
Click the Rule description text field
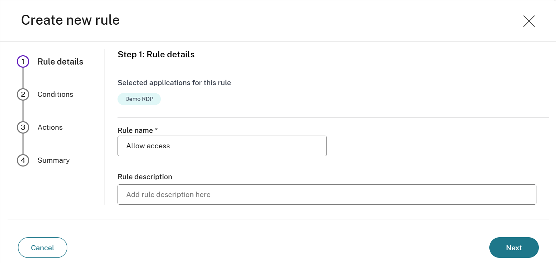point(326,195)
